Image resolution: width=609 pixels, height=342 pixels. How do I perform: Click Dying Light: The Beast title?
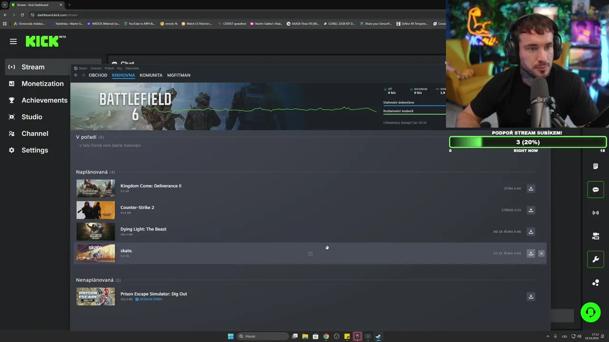(143, 229)
